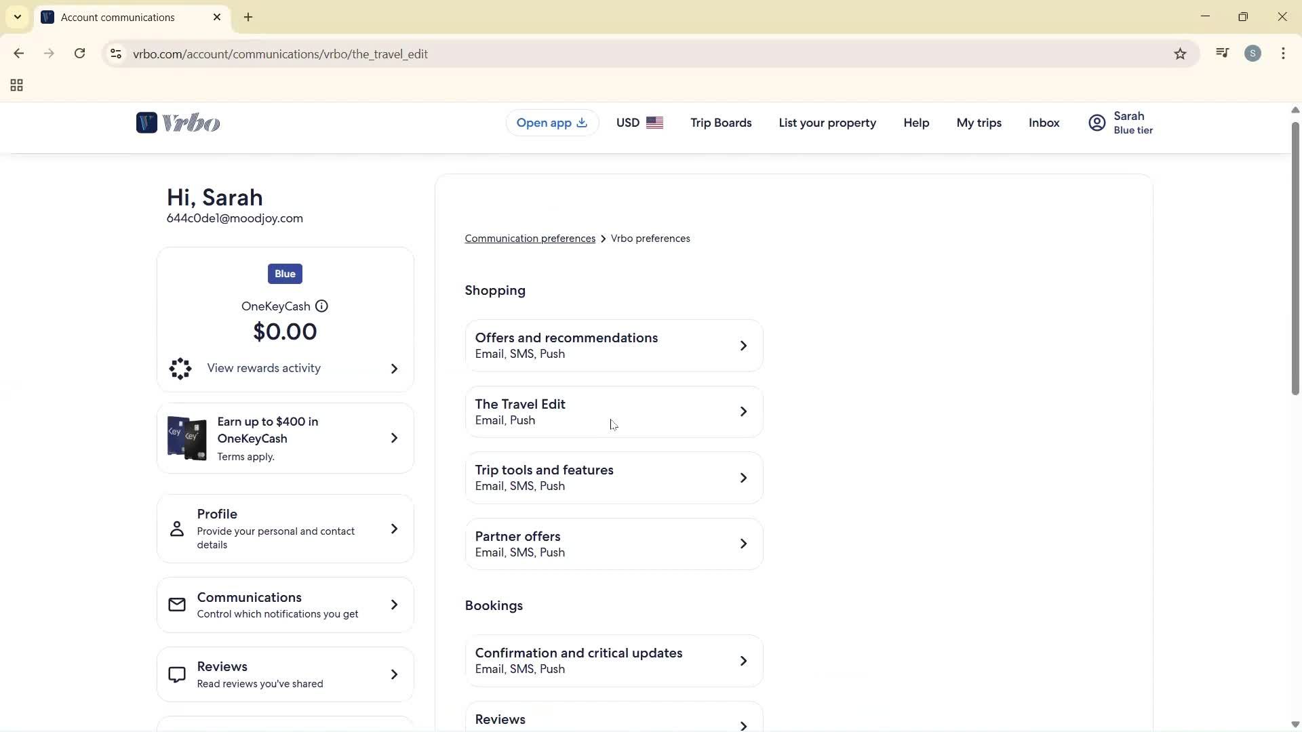Open Partner offers preferences chevron
This screenshot has width=1302, height=732.
743,544
